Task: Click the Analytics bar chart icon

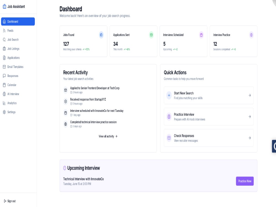Action: click(4, 103)
